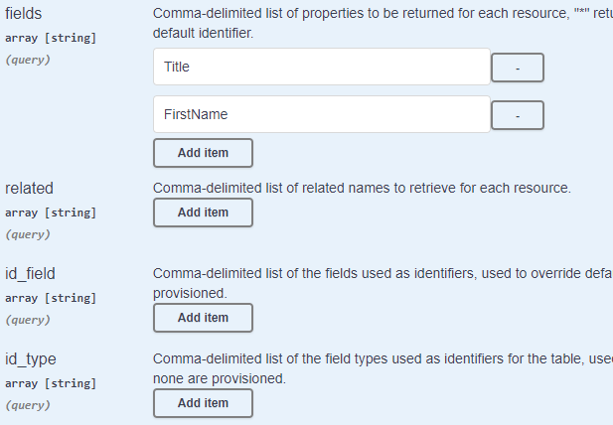Click the (query) label under id_field
This screenshot has height=425, width=613.
(27, 320)
